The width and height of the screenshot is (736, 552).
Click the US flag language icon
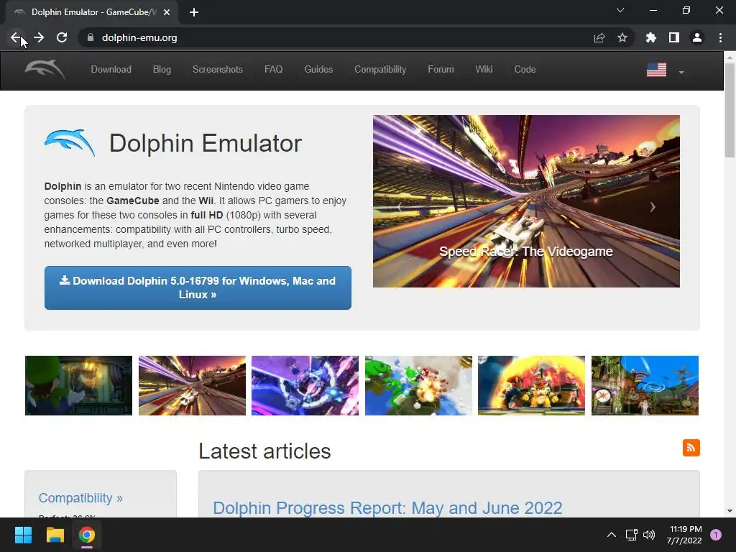pyautogui.click(x=656, y=70)
